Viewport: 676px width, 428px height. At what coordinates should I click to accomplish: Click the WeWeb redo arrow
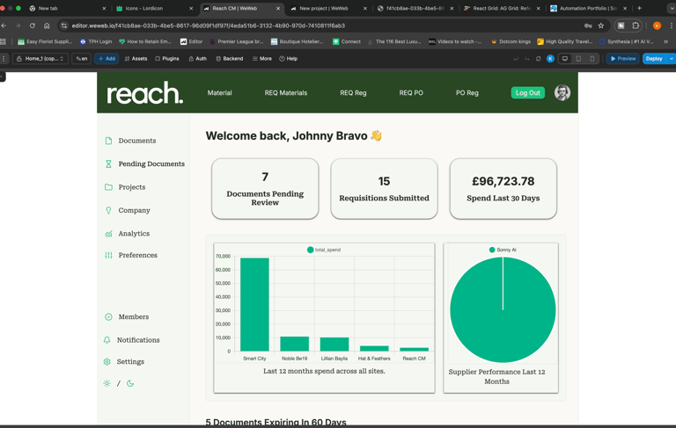pos(527,59)
